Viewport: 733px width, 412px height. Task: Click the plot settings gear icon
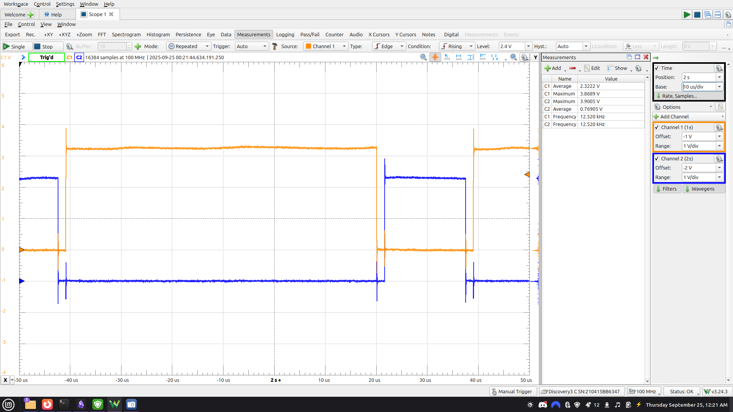[x=525, y=57]
